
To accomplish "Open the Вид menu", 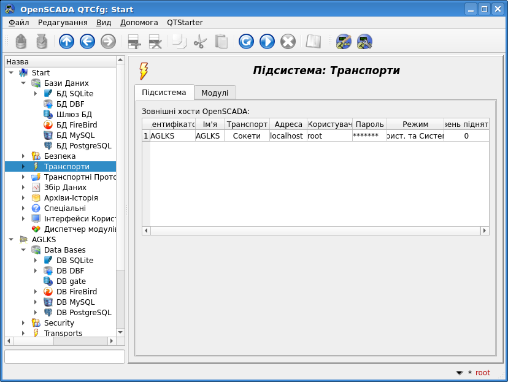I will tap(104, 22).
